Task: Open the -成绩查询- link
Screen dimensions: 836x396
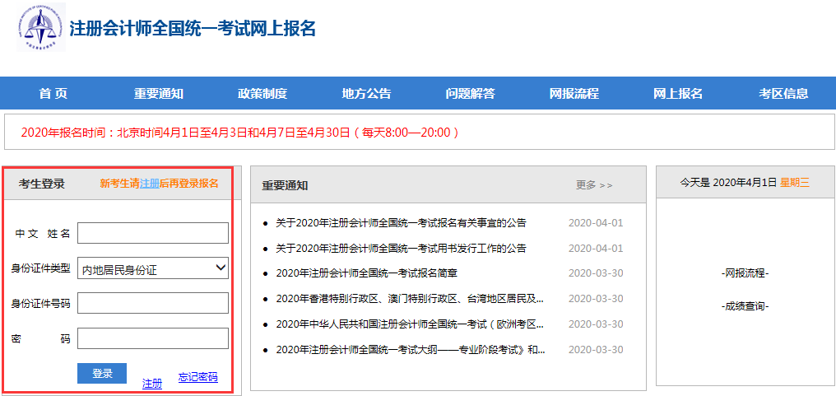Action: (745, 306)
